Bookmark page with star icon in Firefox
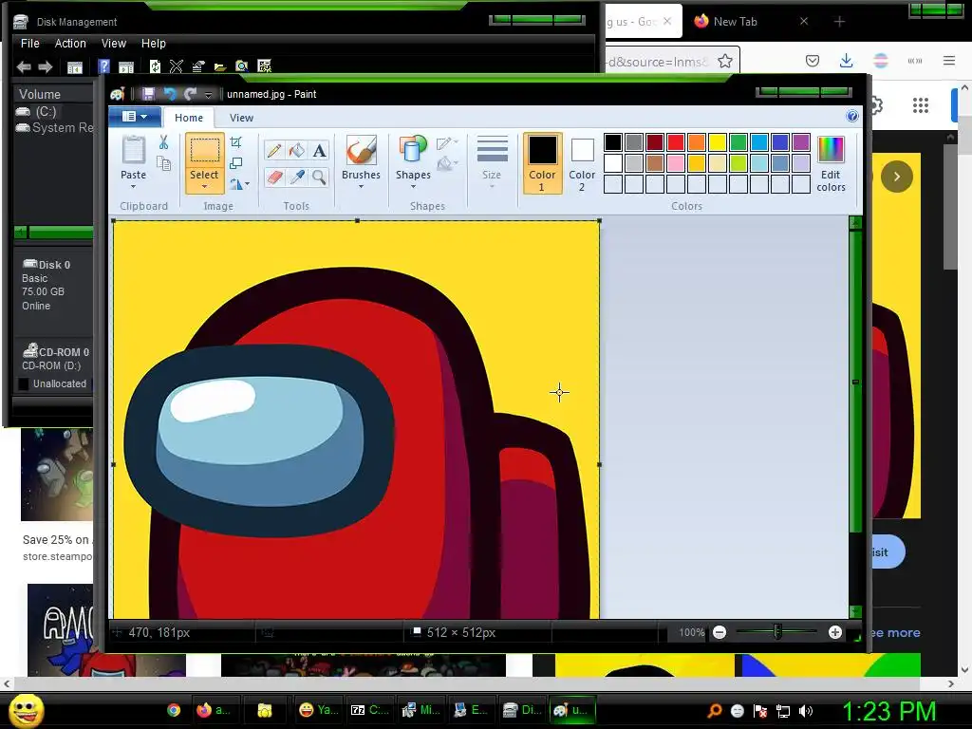This screenshot has height=729, width=972. click(724, 61)
